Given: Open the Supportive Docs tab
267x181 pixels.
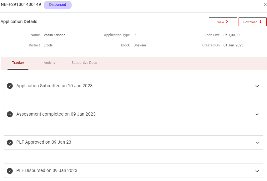Looking at the screenshot, I should pos(84,63).
